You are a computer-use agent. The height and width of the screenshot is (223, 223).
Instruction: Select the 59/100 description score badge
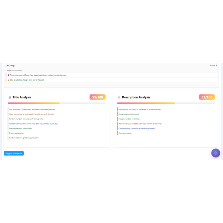click(x=207, y=97)
